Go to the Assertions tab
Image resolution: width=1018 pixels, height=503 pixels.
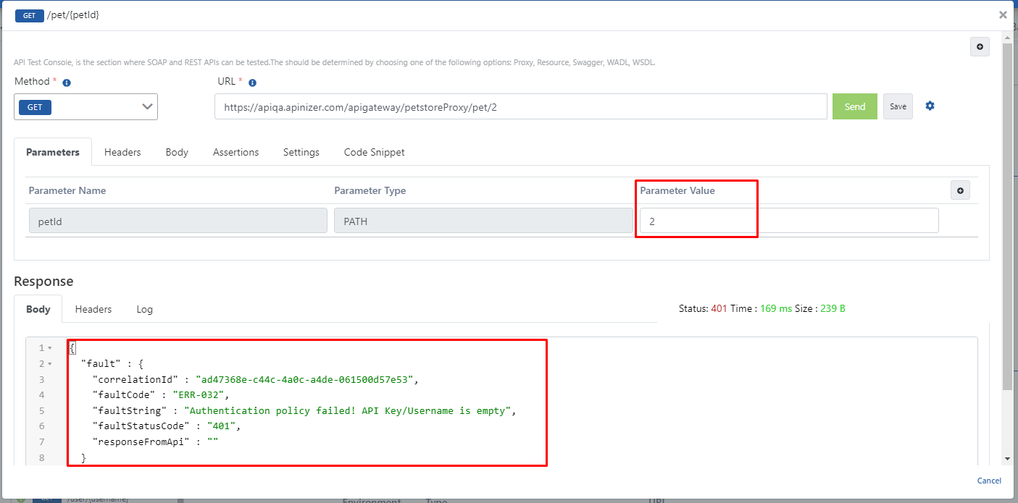point(235,152)
